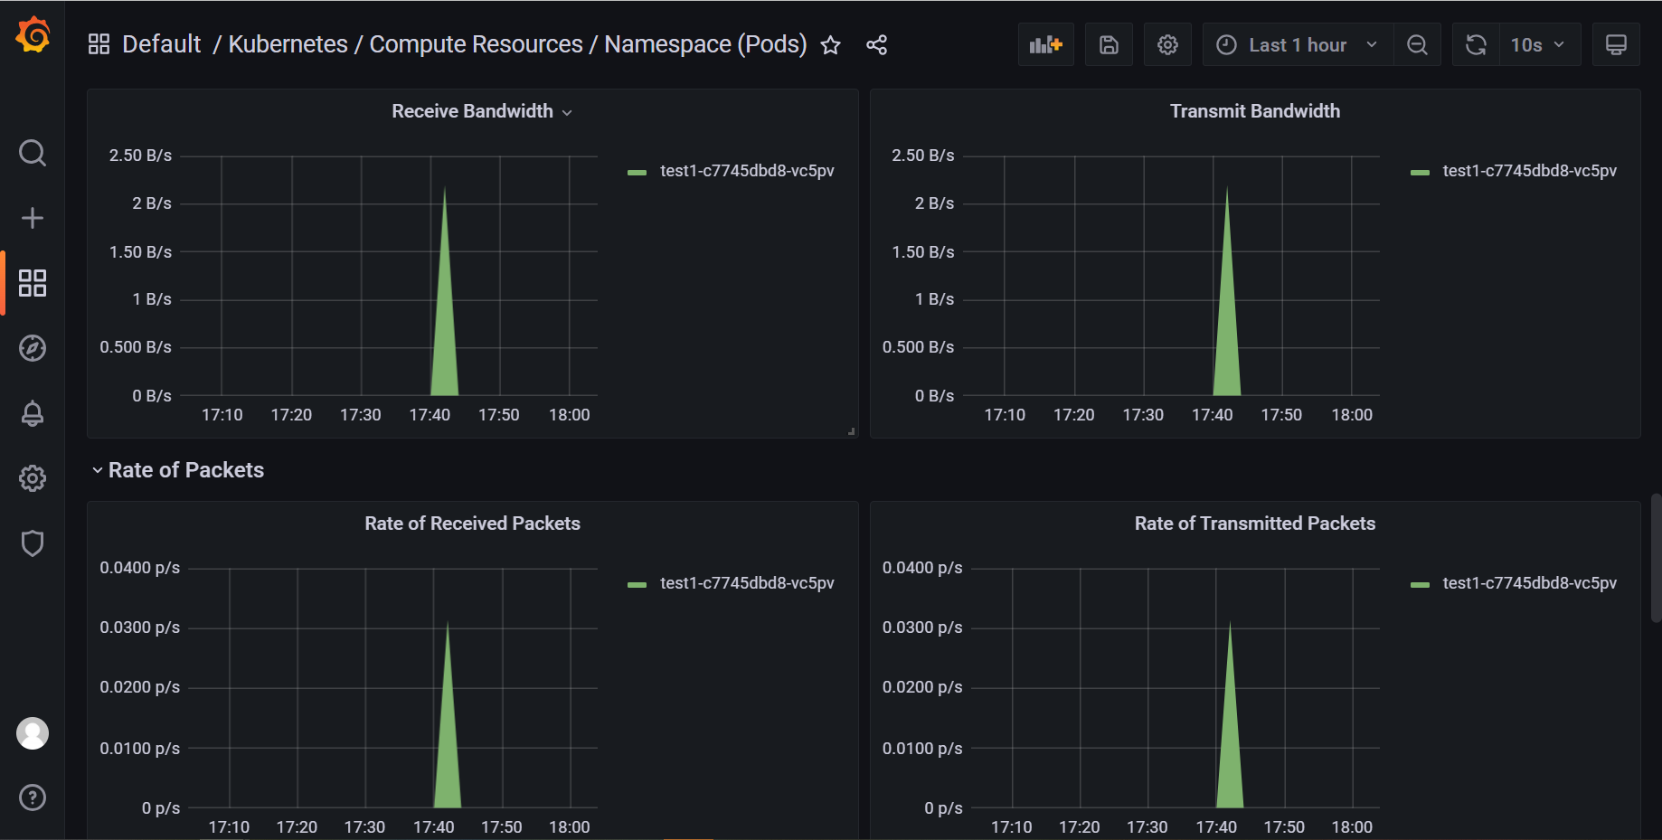Open the Grafana home logo

[x=33, y=35]
